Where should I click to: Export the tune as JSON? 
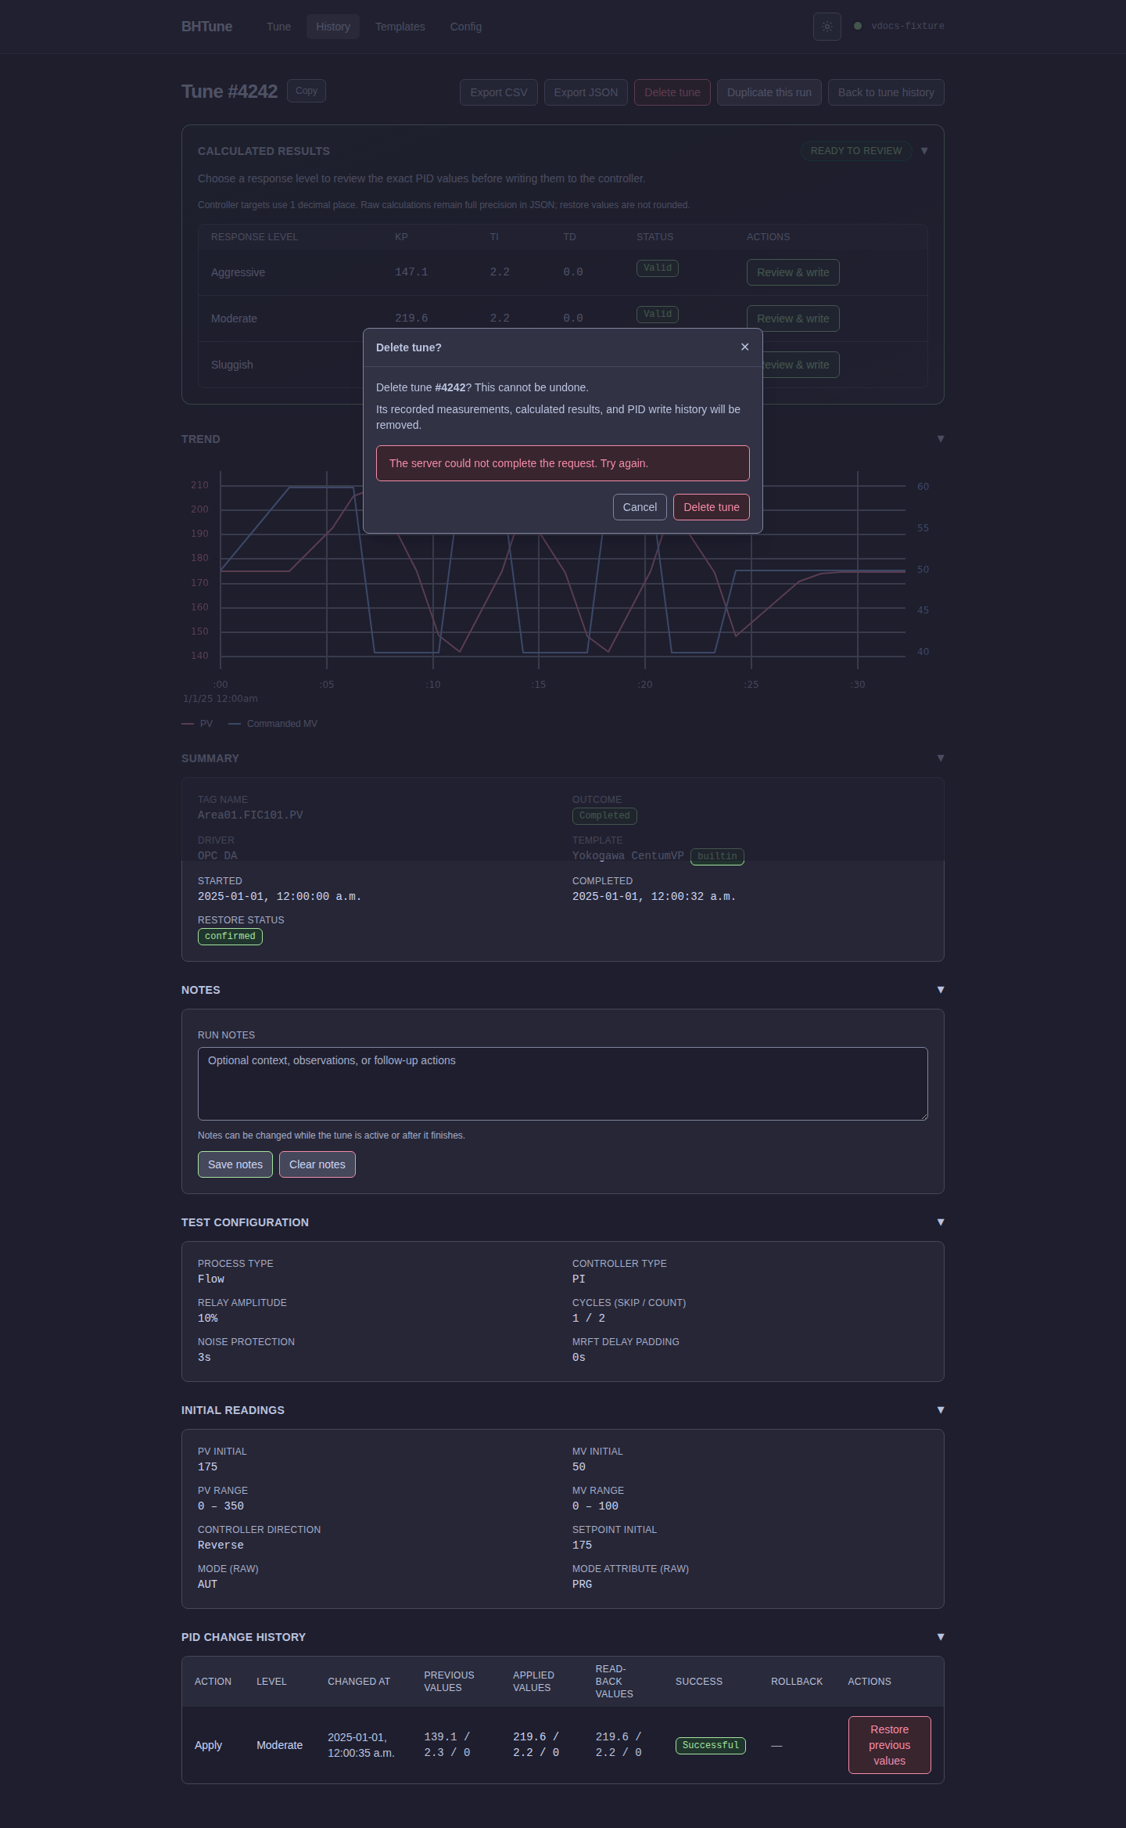[586, 92]
